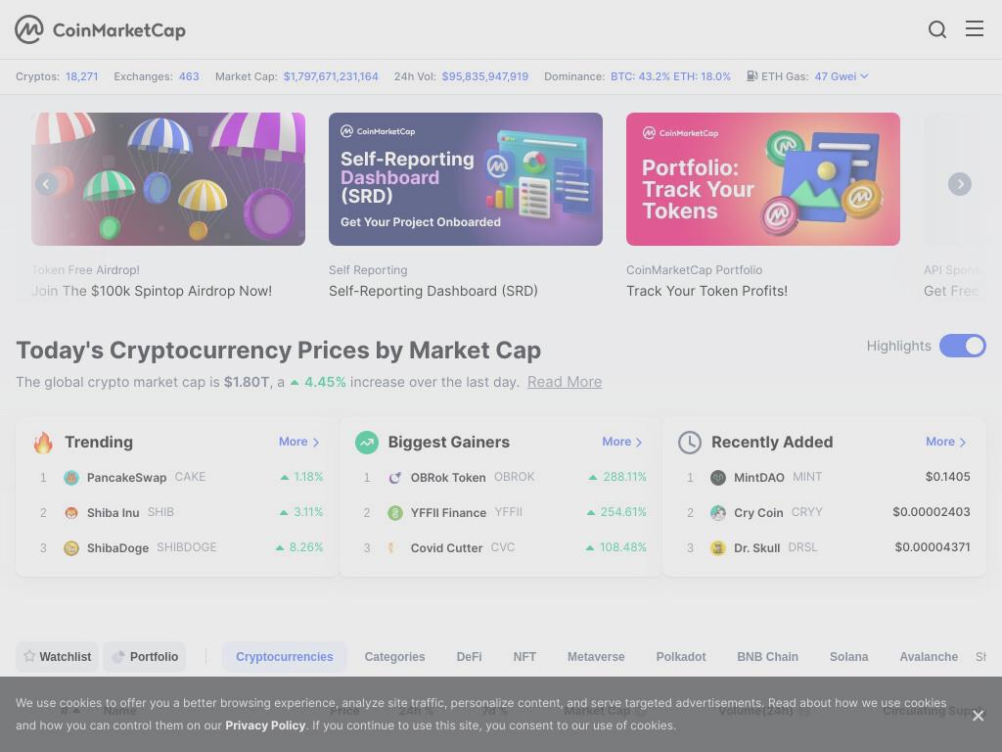Screen dimensions: 1002x752
Task: Click the Shiba Inu coin icon
Action: [x=71, y=513]
